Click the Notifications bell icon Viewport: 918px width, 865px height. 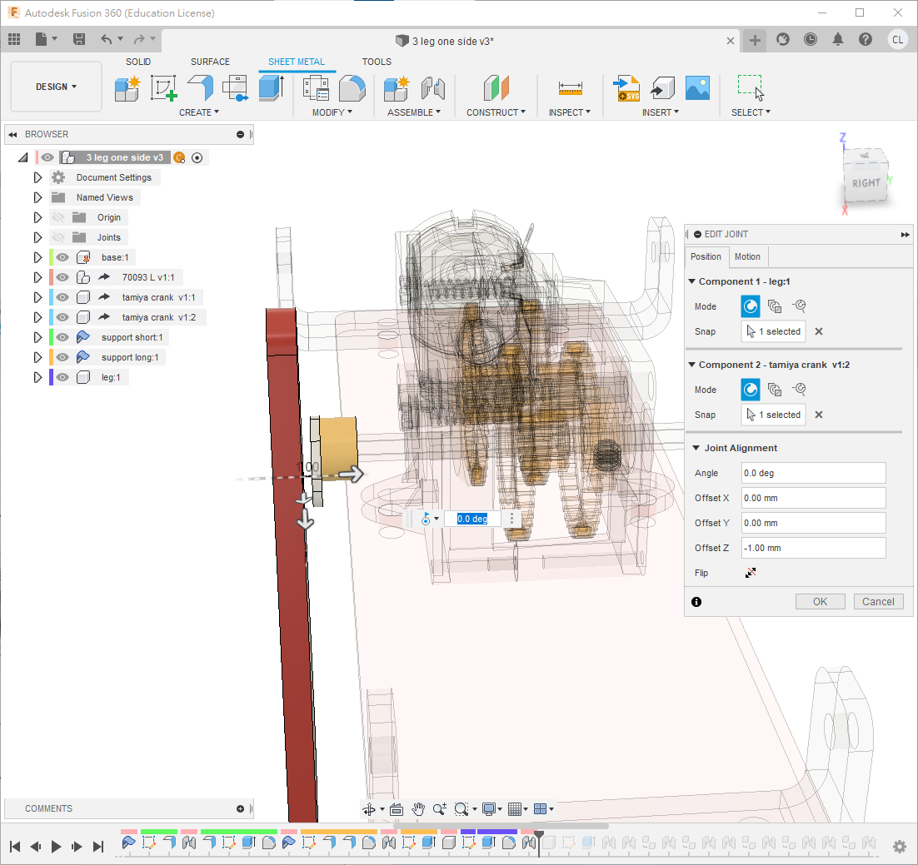click(x=838, y=40)
